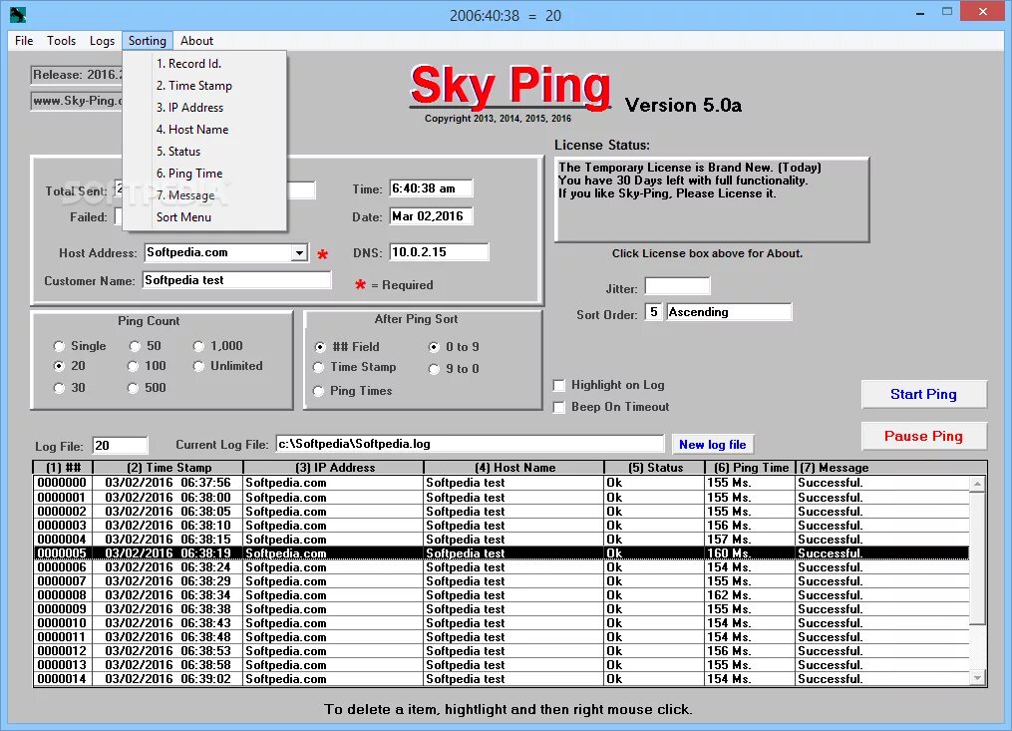The height and width of the screenshot is (731, 1012).
Task: Open the Tools menu
Action: tap(61, 41)
